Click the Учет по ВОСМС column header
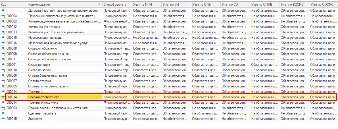Image resolution: width=338 pixels, height=129 pixels. (x=295, y=4)
